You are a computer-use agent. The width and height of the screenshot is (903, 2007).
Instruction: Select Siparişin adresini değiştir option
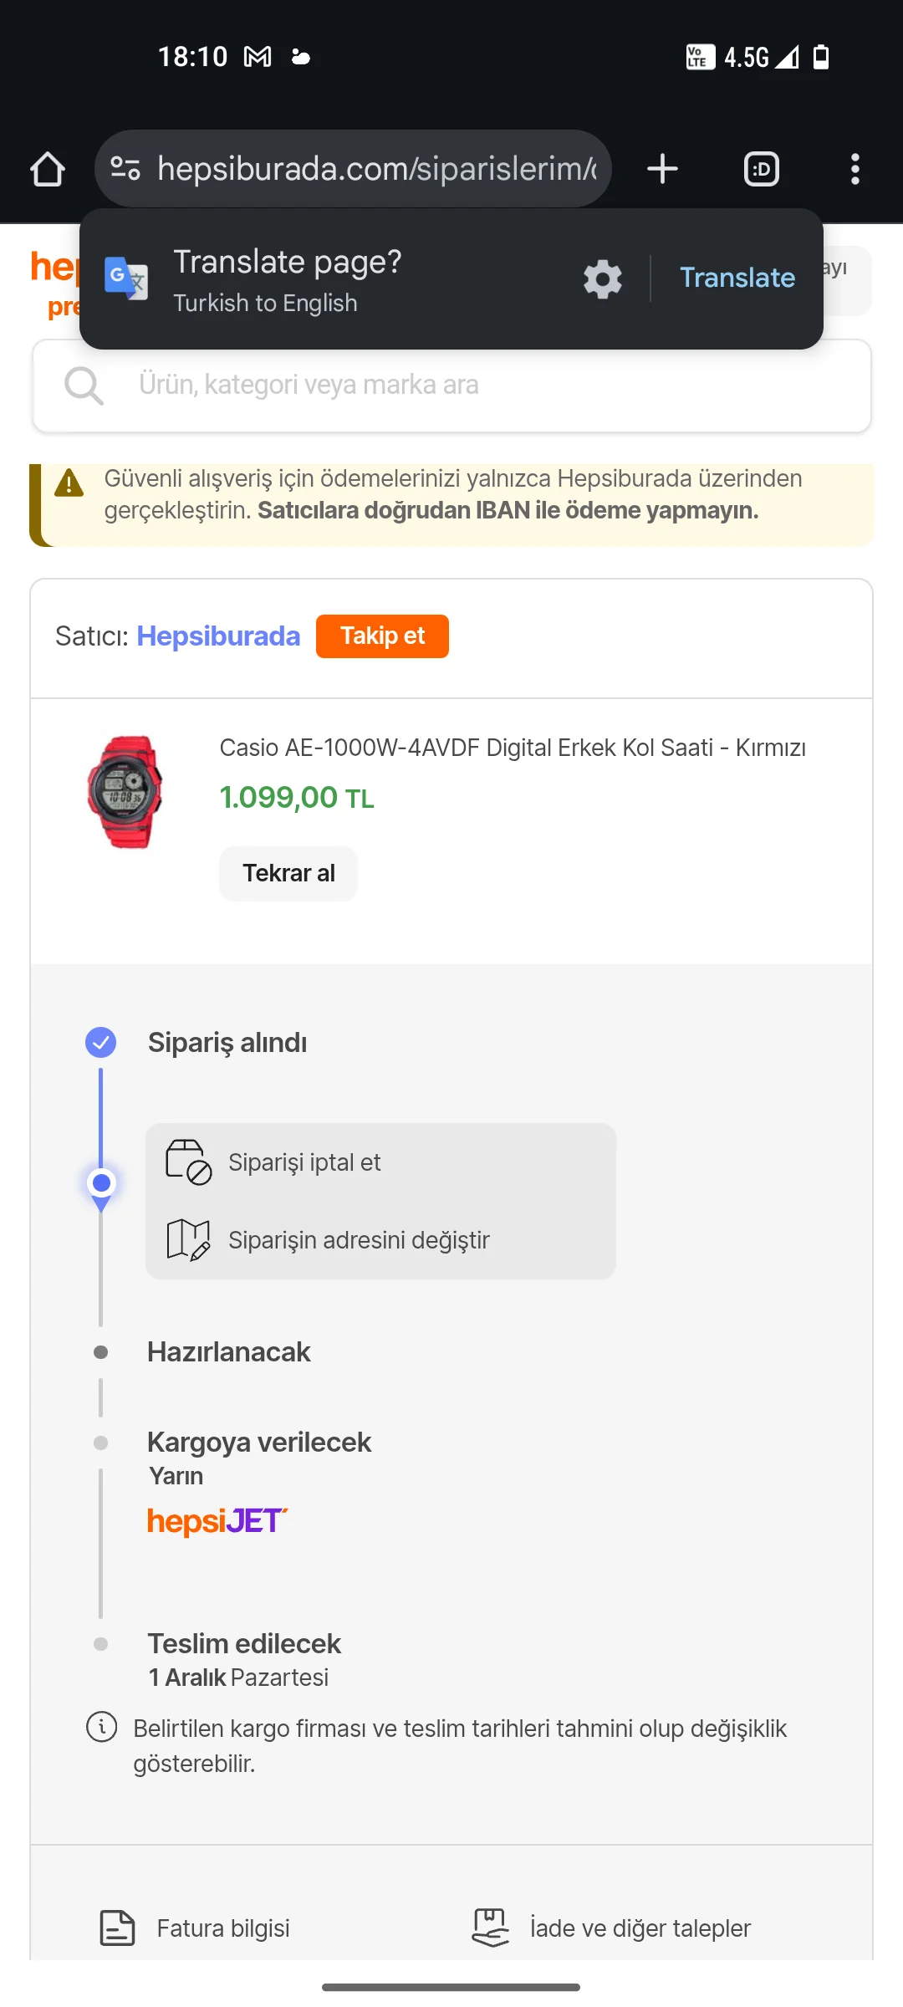pyautogui.click(x=359, y=1240)
